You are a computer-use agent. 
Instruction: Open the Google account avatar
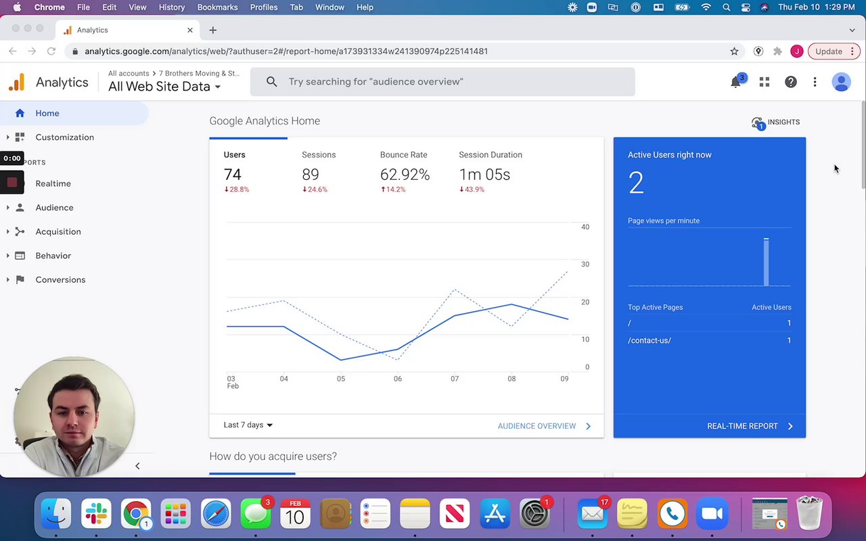point(841,82)
